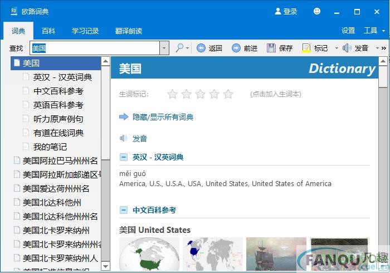
Task: Click (点击加入生词本) to add word
Action: (276, 94)
